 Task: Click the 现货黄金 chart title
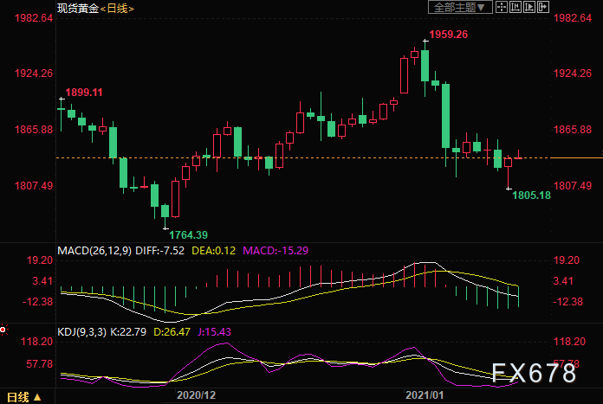click(76, 9)
